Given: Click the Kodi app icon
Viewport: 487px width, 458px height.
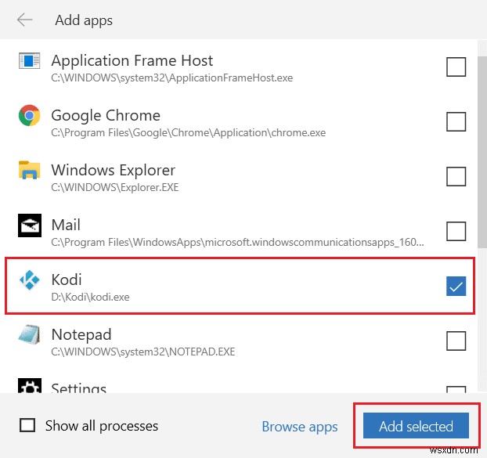Looking at the screenshot, I should [x=29, y=280].
